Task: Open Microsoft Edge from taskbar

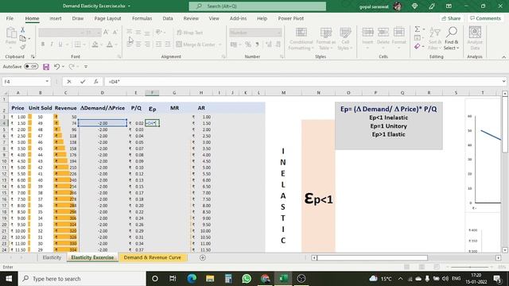Action: tap(192, 279)
